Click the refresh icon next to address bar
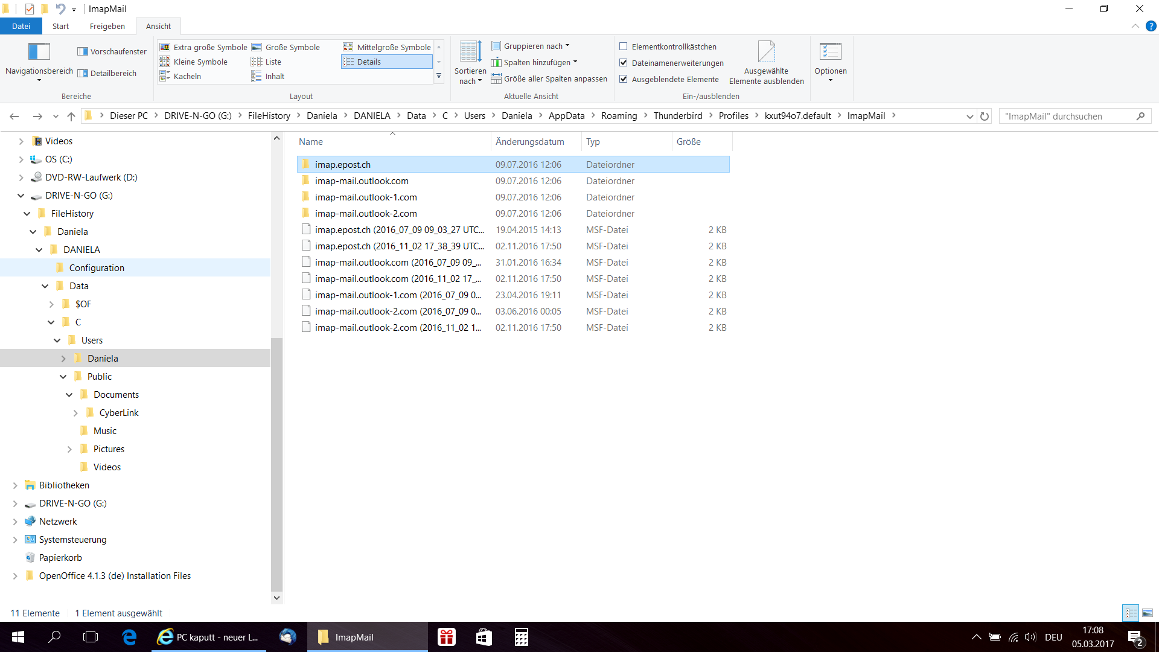The height and width of the screenshot is (652, 1159). coord(985,117)
